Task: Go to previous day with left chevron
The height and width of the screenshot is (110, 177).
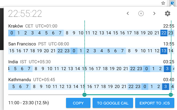Action: click(x=128, y=13)
